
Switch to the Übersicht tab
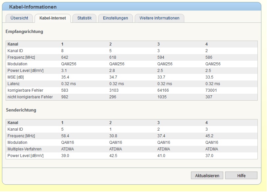[19, 18]
